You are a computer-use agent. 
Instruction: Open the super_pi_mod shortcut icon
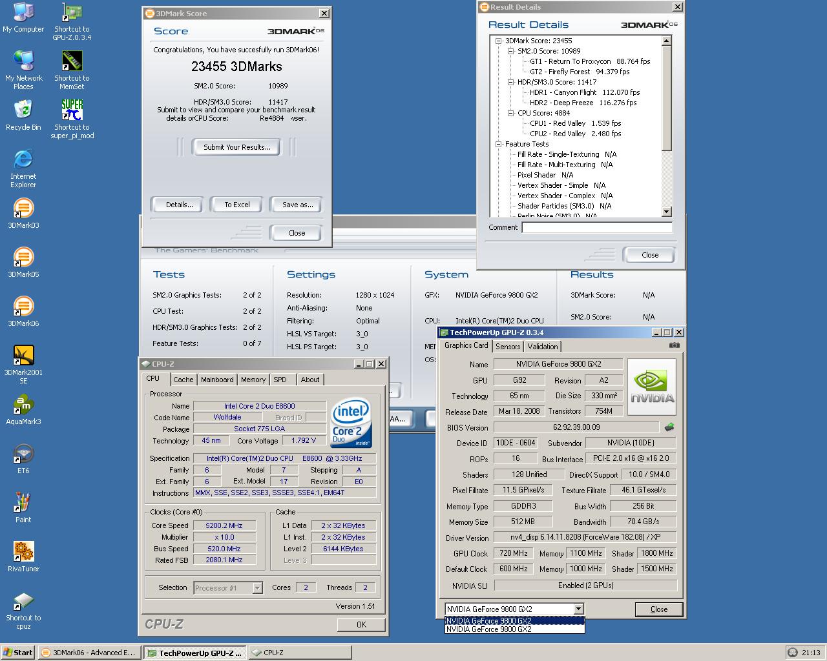coord(72,119)
